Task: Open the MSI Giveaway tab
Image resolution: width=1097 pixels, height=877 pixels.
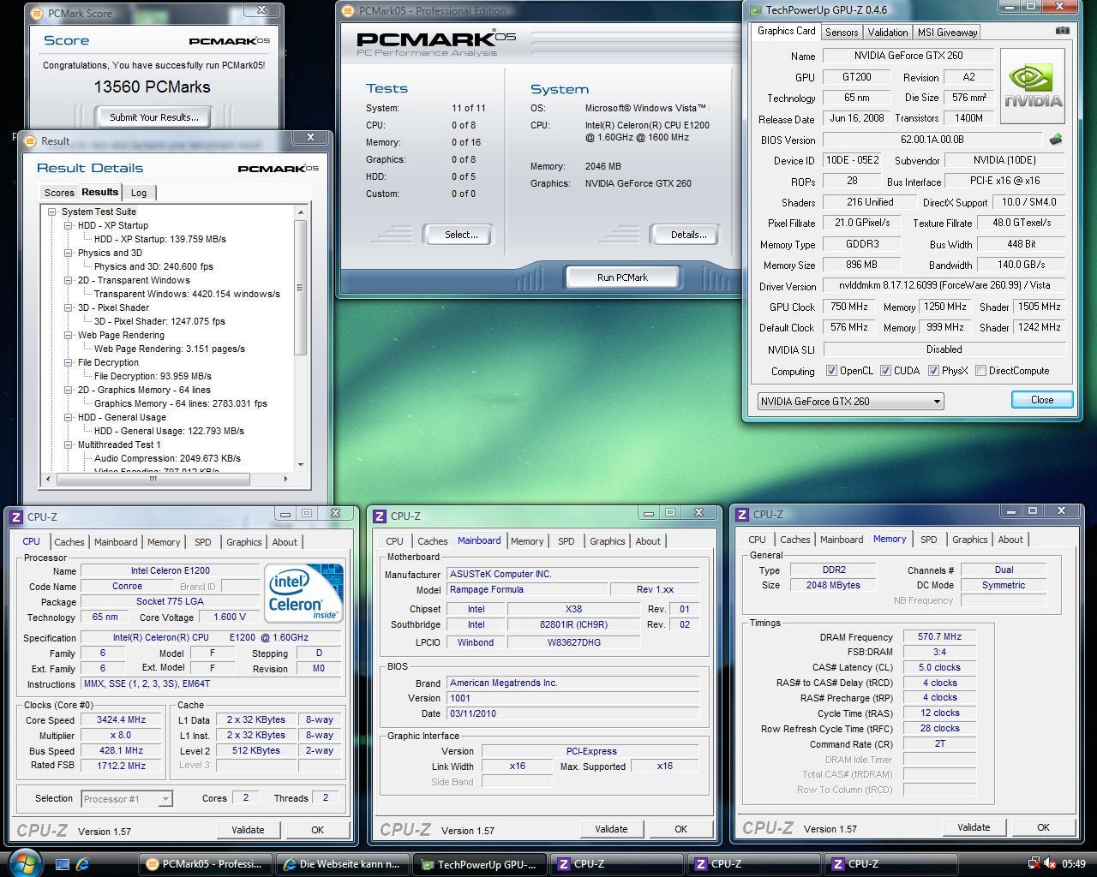Action: (947, 33)
